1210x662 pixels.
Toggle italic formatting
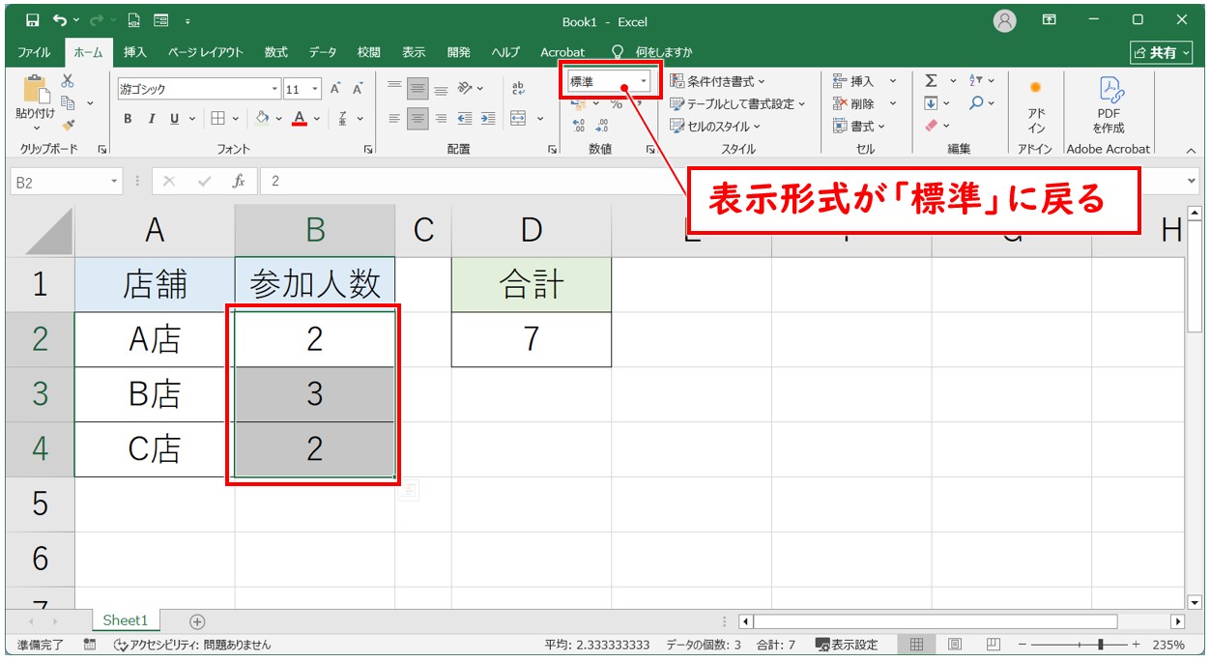tap(151, 118)
